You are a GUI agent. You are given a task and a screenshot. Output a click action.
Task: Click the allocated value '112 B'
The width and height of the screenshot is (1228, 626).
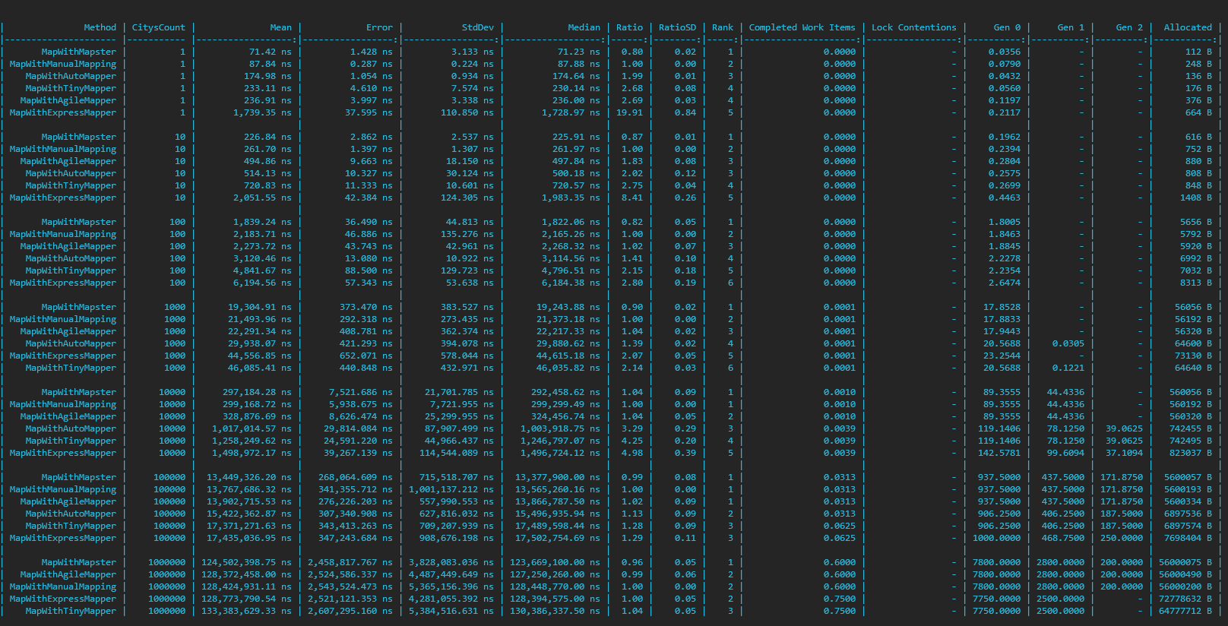click(x=1198, y=52)
